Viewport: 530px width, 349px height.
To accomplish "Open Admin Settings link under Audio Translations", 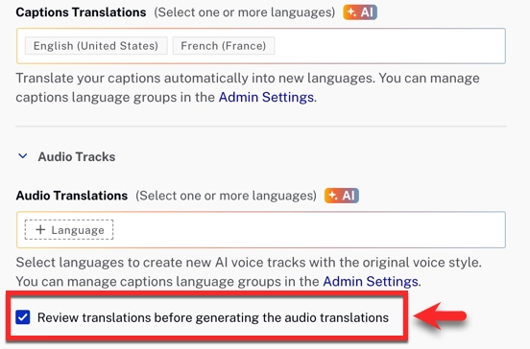I will pyautogui.click(x=371, y=281).
